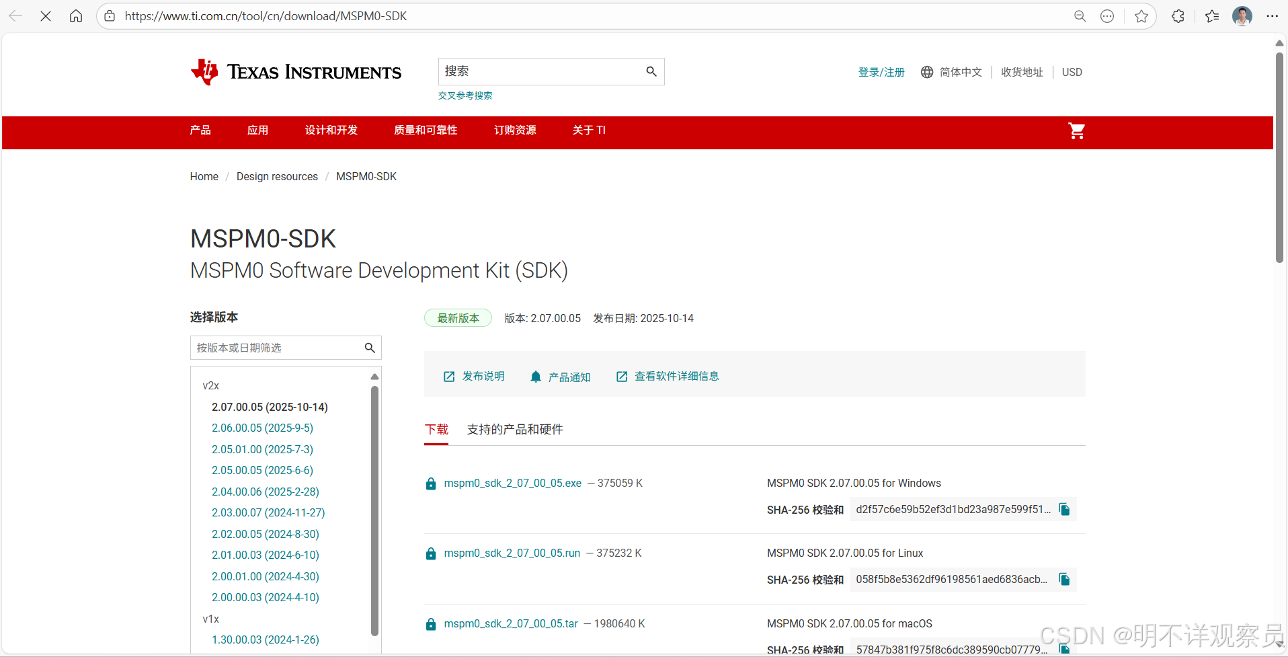
Task: Select version 2.01.00.03 (2024-6-10)
Action: [x=266, y=555]
